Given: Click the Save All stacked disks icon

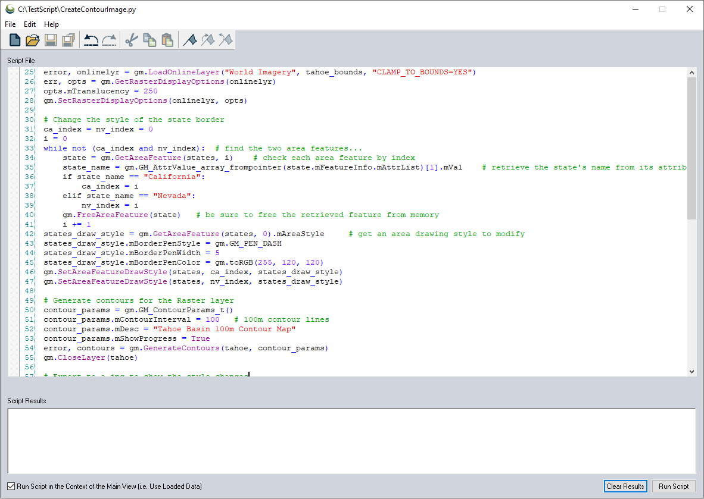Looking at the screenshot, I should point(68,40).
